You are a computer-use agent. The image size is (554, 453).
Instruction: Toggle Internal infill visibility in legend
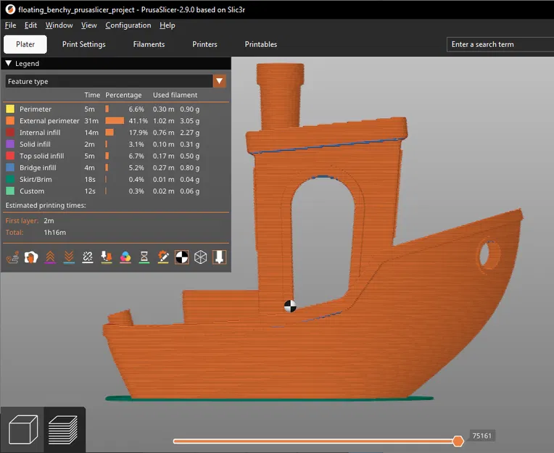pos(40,133)
